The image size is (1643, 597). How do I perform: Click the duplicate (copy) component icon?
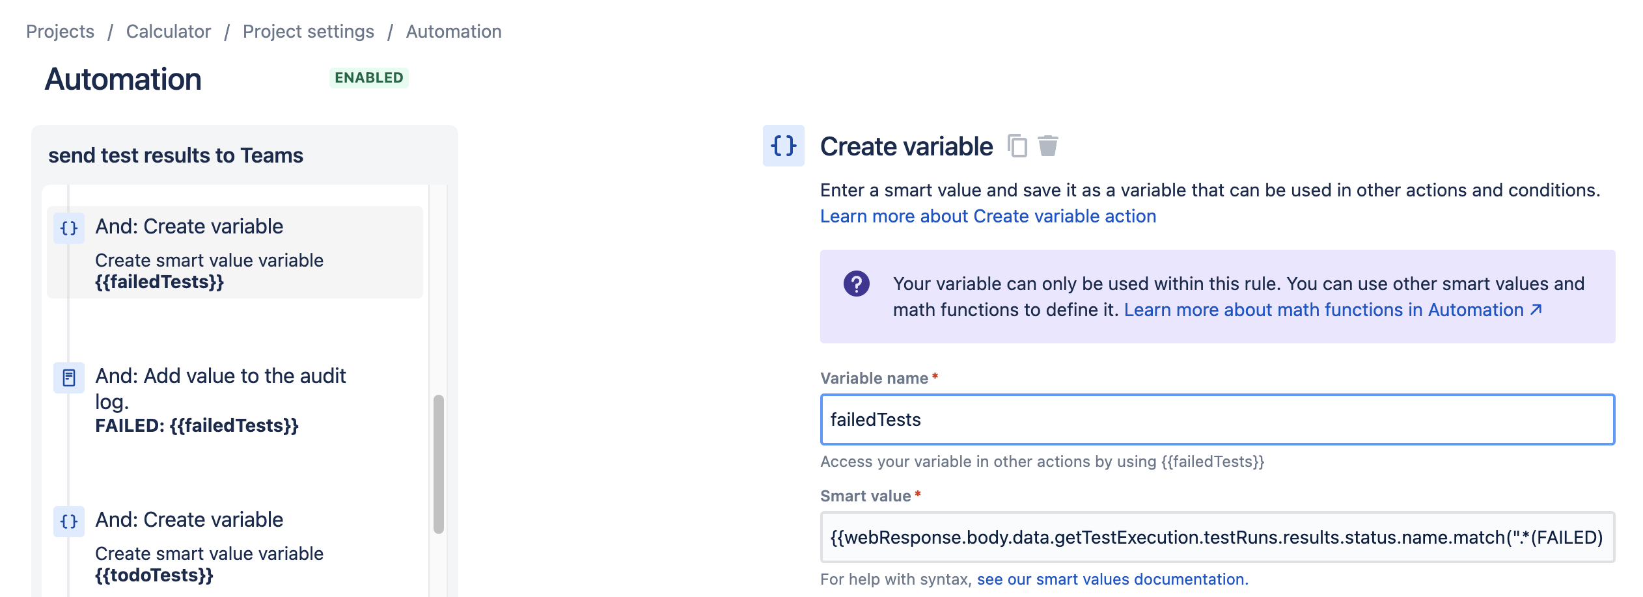pyautogui.click(x=1017, y=146)
